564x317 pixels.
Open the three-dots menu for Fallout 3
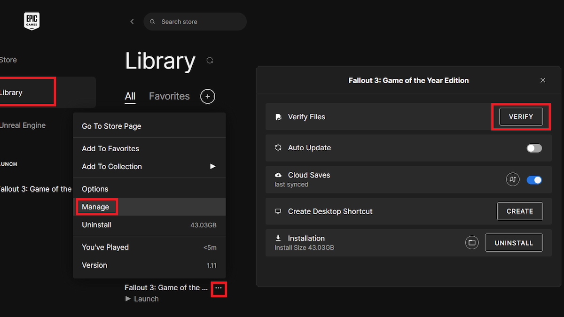[219, 288]
